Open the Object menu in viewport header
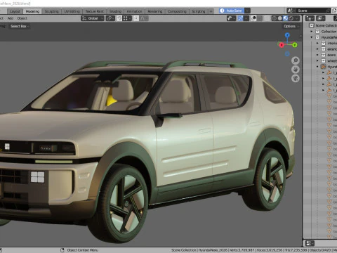Viewport: 337px width, 253px height. click(x=22, y=18)
